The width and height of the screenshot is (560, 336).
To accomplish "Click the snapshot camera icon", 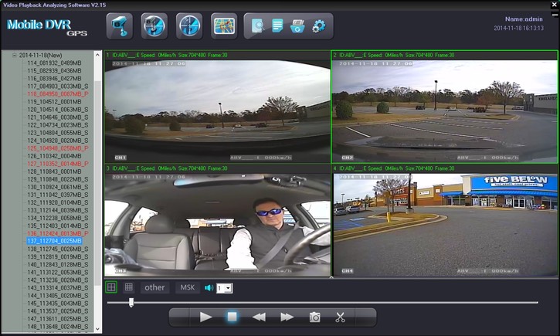I will click(314, 317).
